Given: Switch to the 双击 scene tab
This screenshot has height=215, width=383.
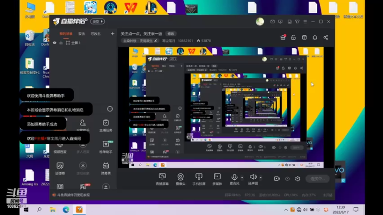Looking at the screenshot, I should tap(81, 34).
